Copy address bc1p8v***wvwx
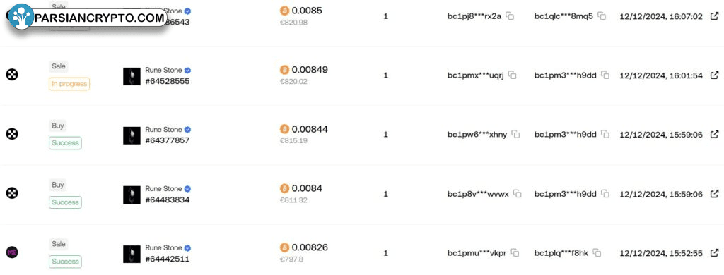724x275 pixels. (x=518, y=194)
